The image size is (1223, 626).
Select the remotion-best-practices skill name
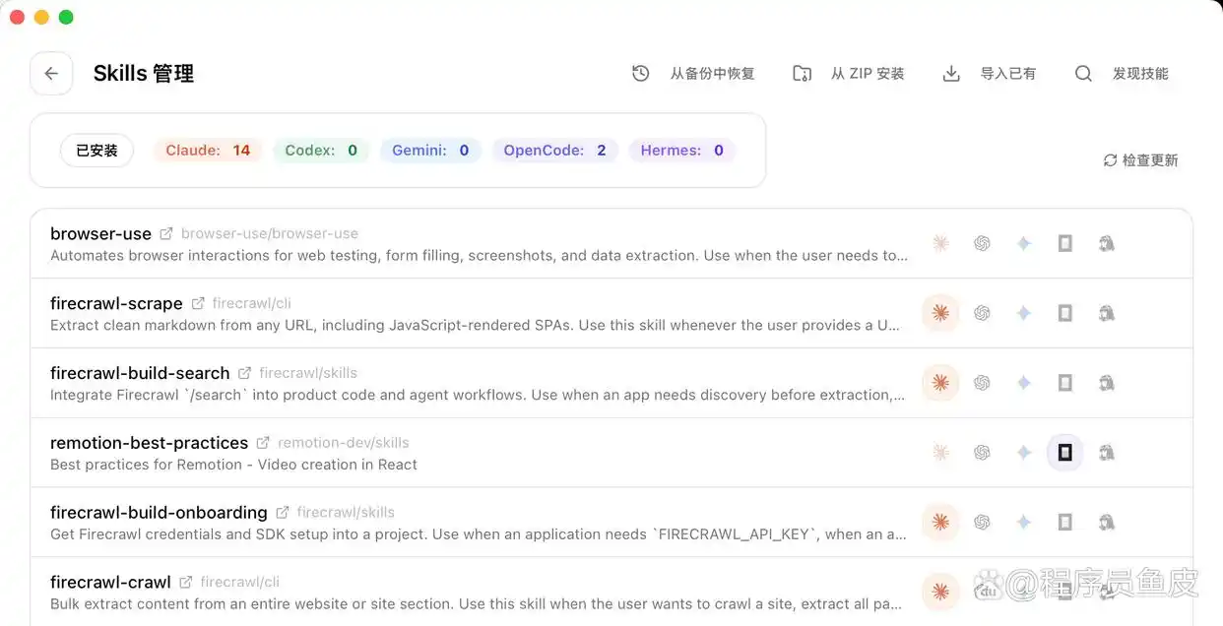tap(149, 443)
